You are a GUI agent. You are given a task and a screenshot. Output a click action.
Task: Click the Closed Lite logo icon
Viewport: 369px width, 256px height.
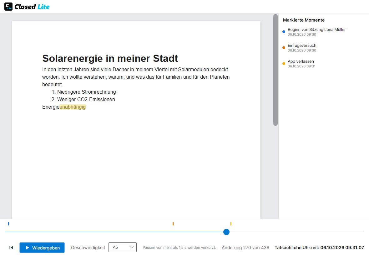pos(8,7)
